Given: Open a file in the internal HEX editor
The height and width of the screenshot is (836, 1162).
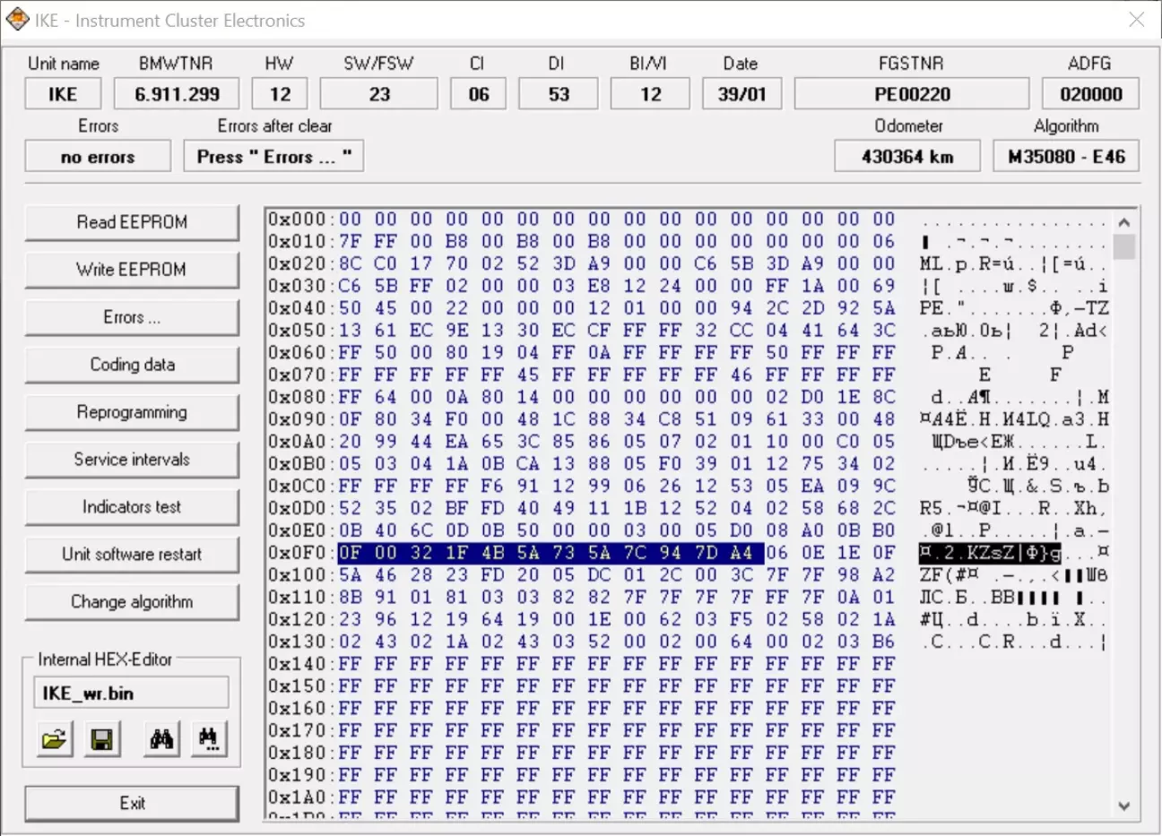Looking at the screenshot, I should [54, 740].
